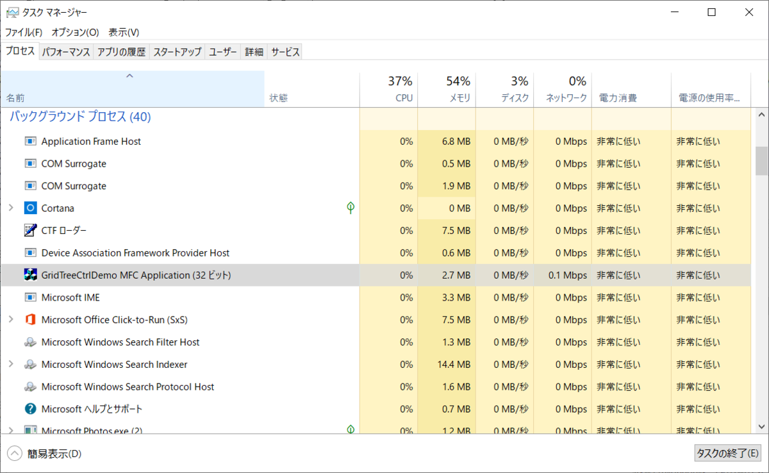Image resolution: width=769 pixels, height=473 pixels.
Task: Select Microsoft Windows Search Protocol Host name
Action: coord(128,386)
